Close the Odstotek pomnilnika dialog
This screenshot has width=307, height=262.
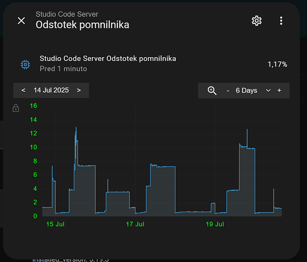[22, 20]
